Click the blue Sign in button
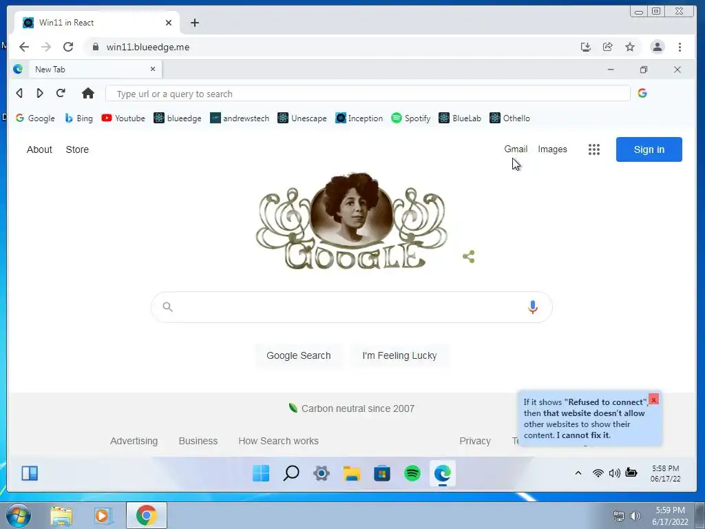Screen dimensions: 705x529 (649, 149)
